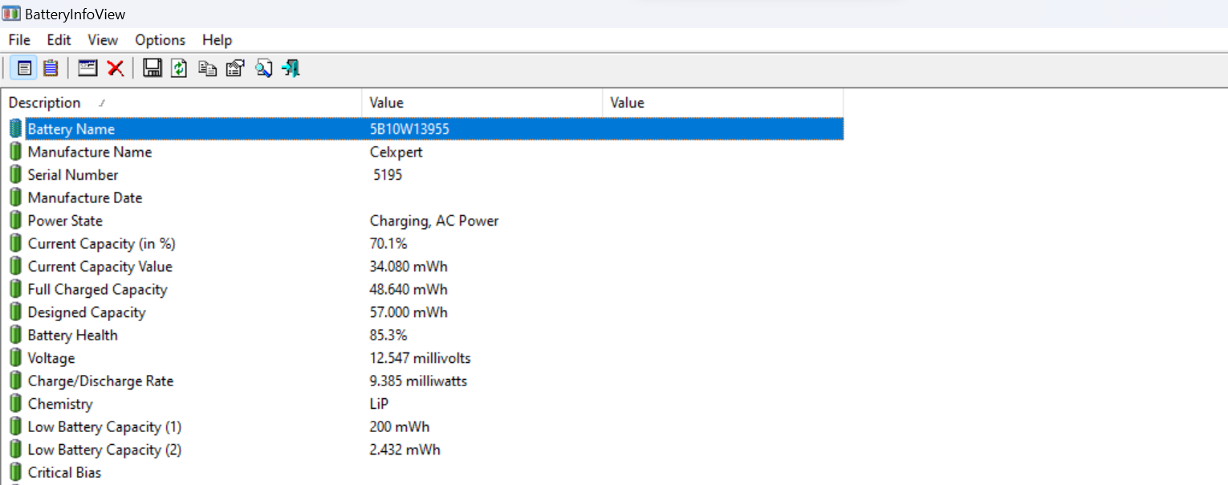Click the red X clear log icon
Viewport: 1228px width, 485px height.
click(116, 68)
